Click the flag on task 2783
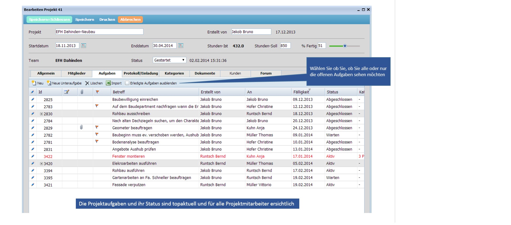The height and width of the screenshot is (225, 511). (97, 106)
